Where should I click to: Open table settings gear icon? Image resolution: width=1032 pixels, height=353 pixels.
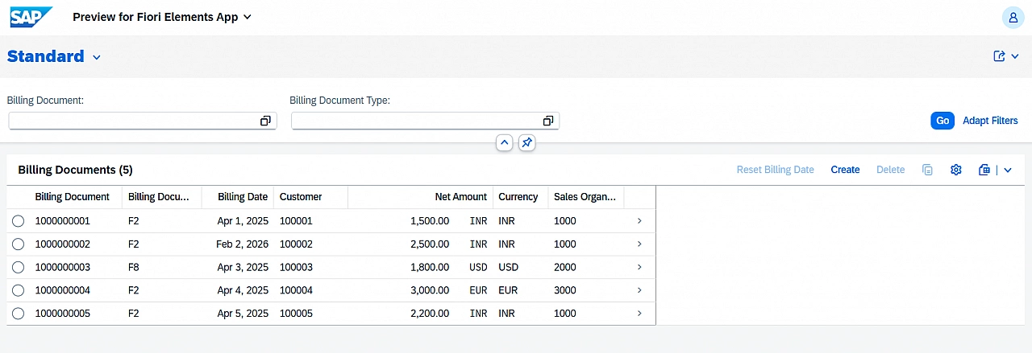956,170
